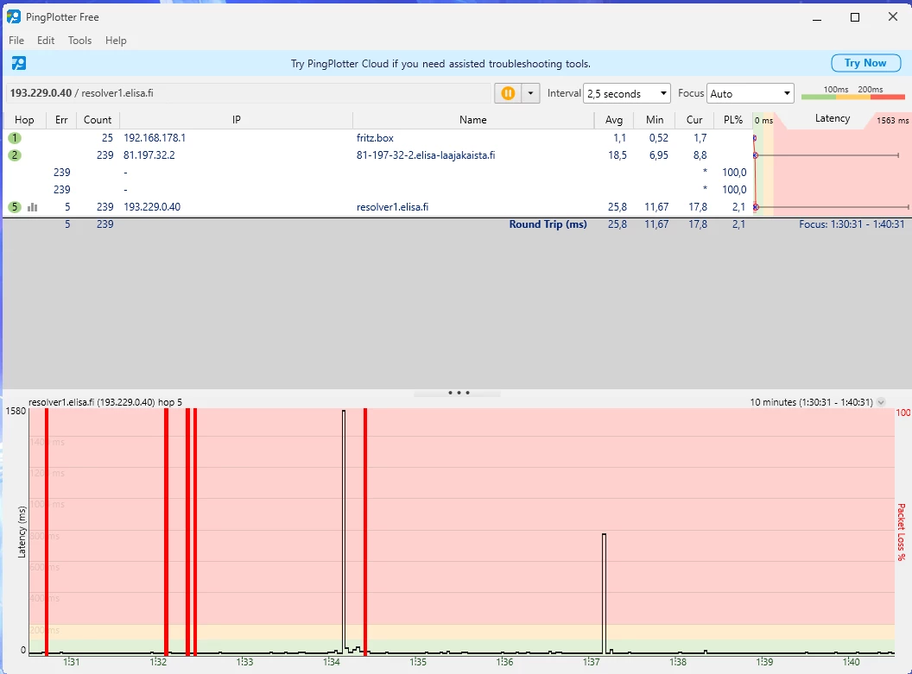Click the Min column header

click(x=655, y=120)
